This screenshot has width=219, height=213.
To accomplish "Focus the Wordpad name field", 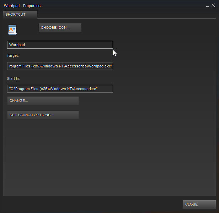I will pyautogui.click(x=60, y=45).
